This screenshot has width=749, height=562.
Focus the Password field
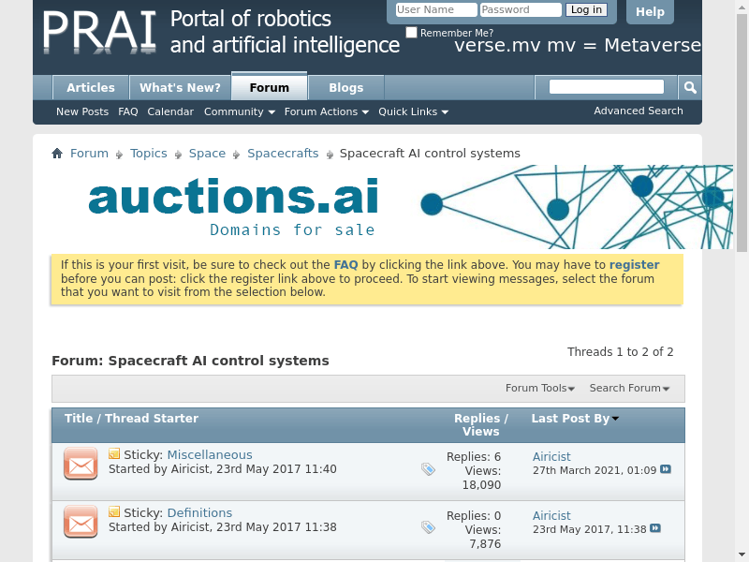[x=521, y=9]
